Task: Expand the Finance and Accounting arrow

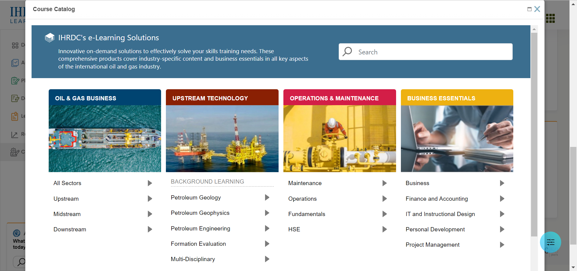Action: [502, 199]
